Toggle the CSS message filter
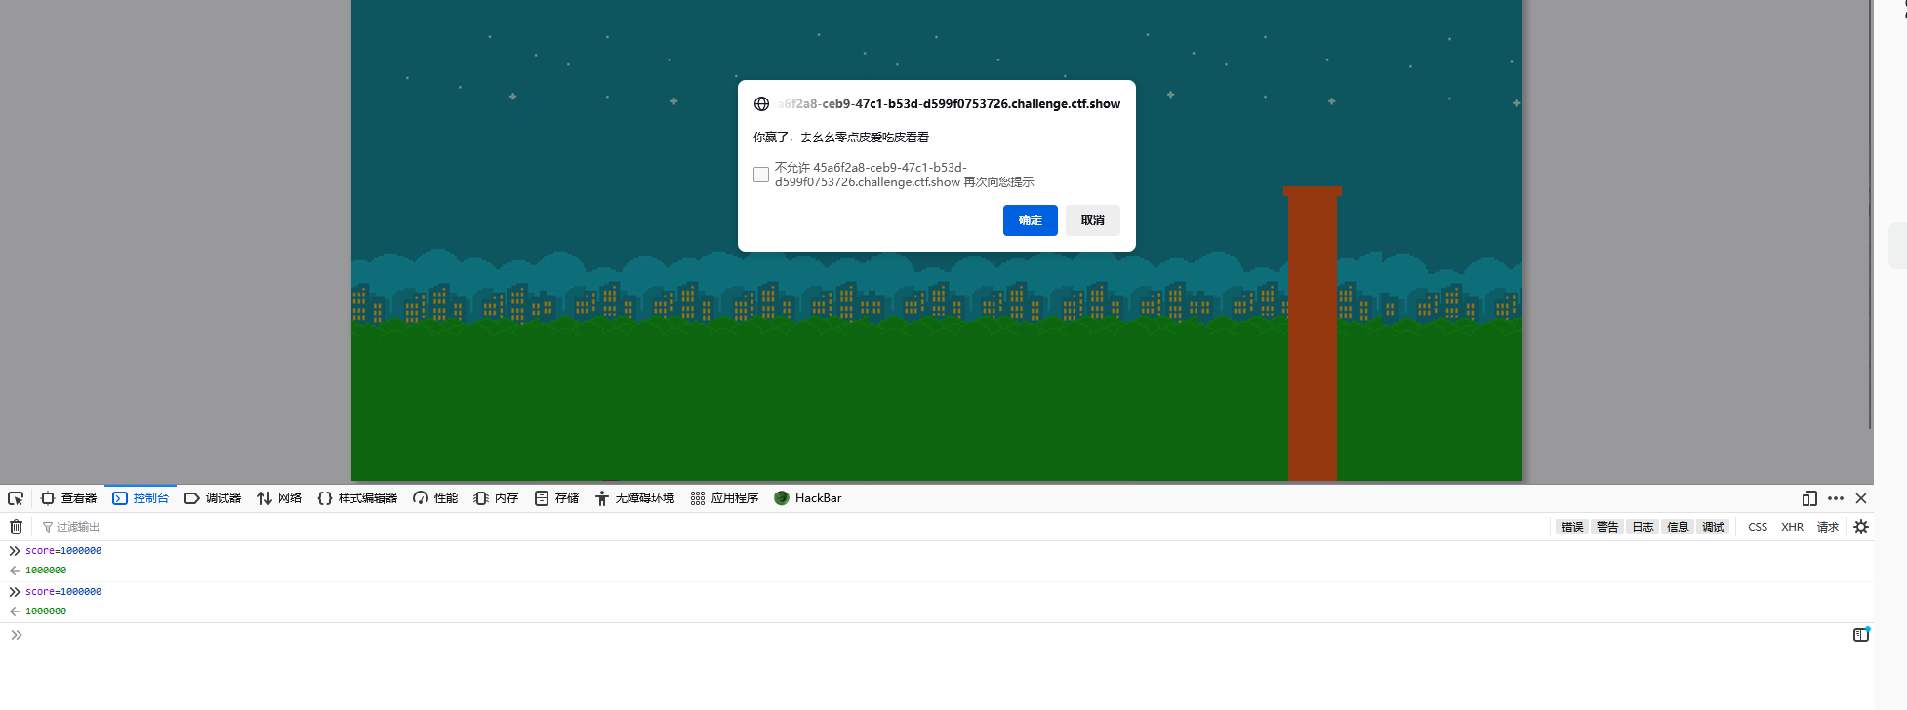This screenshot has width=1907, height=710. 1758,527
